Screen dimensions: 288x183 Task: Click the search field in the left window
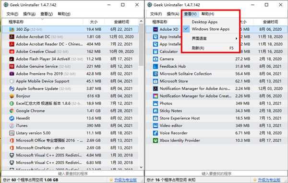click(73, 173)
